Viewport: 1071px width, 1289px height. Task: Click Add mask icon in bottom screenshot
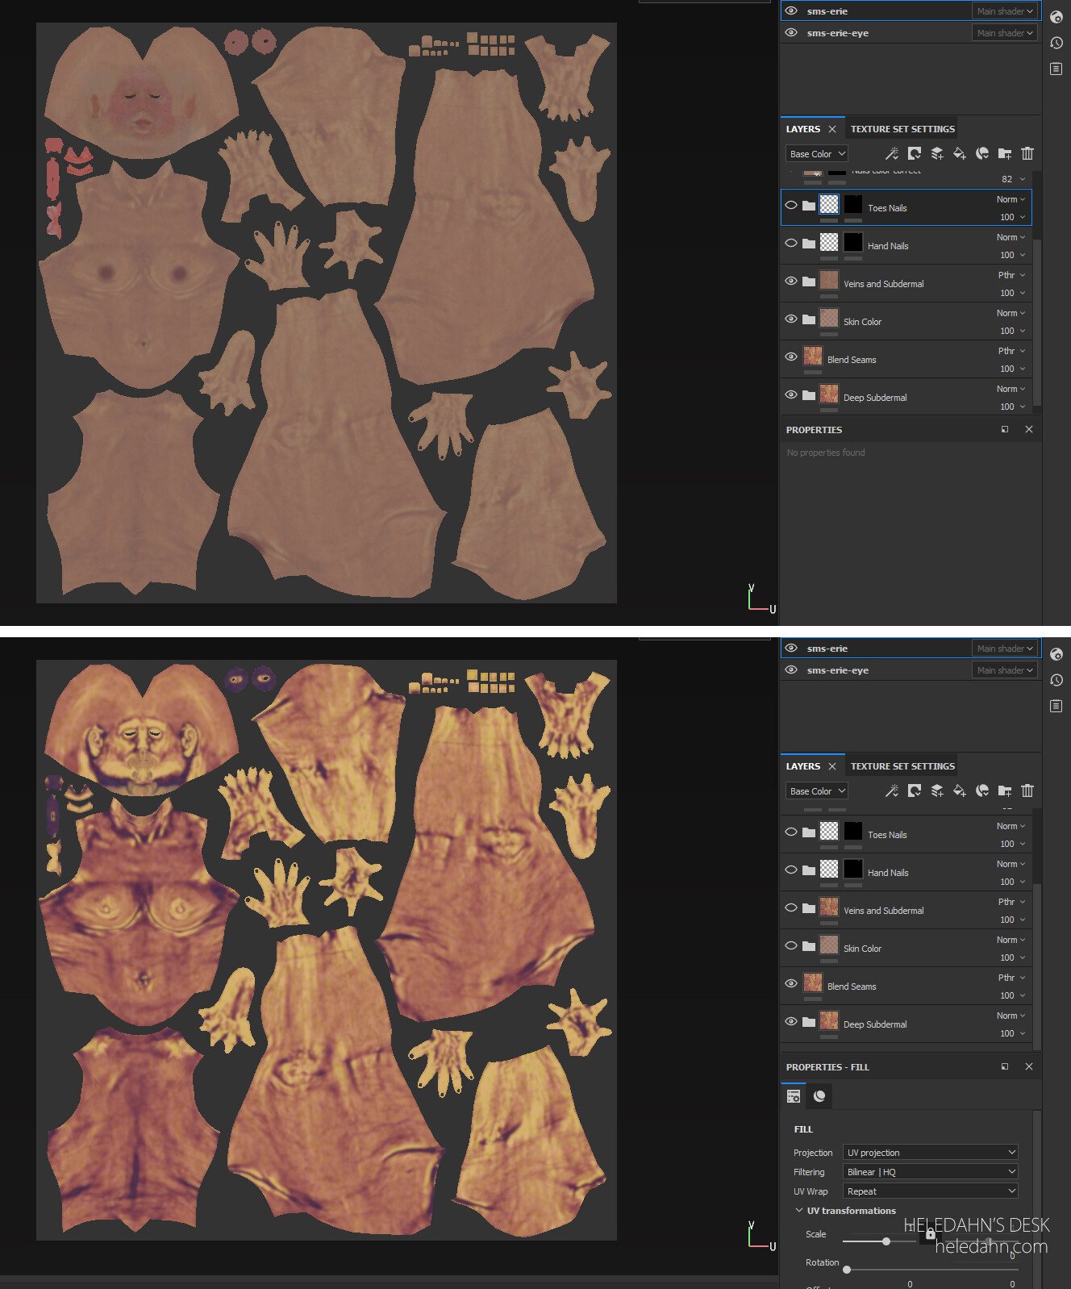914,791
